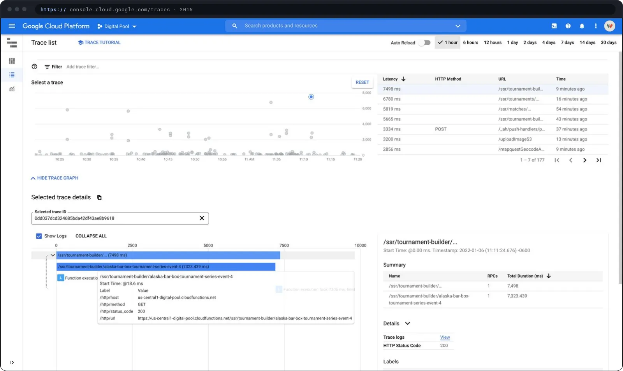
Task: Go to the first page of traces
Action: (557, 160)
